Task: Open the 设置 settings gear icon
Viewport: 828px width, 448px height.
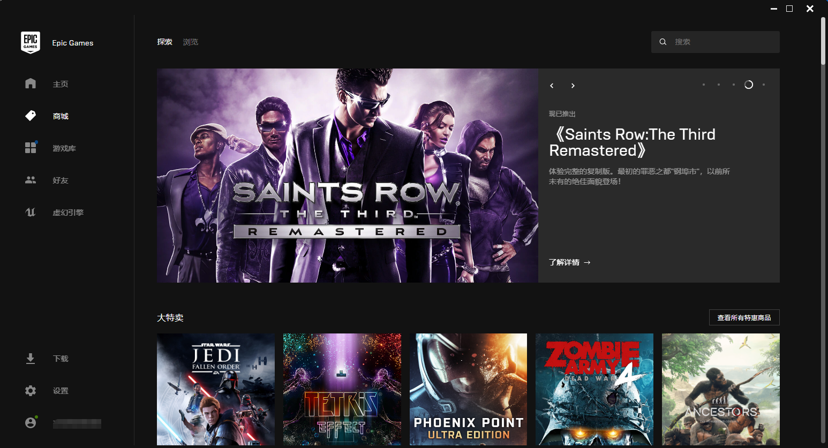Action: pos(31,391)
